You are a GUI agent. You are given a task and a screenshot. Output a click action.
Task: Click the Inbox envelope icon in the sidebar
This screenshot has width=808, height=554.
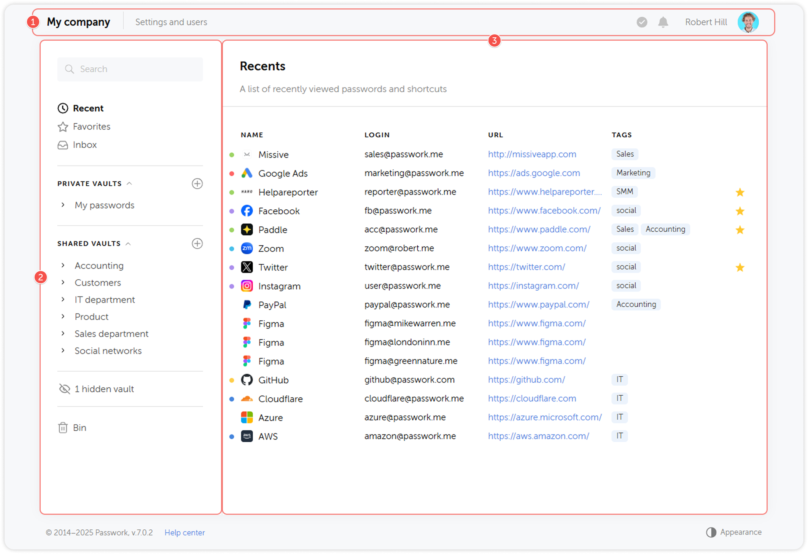(x=63, y=145)
